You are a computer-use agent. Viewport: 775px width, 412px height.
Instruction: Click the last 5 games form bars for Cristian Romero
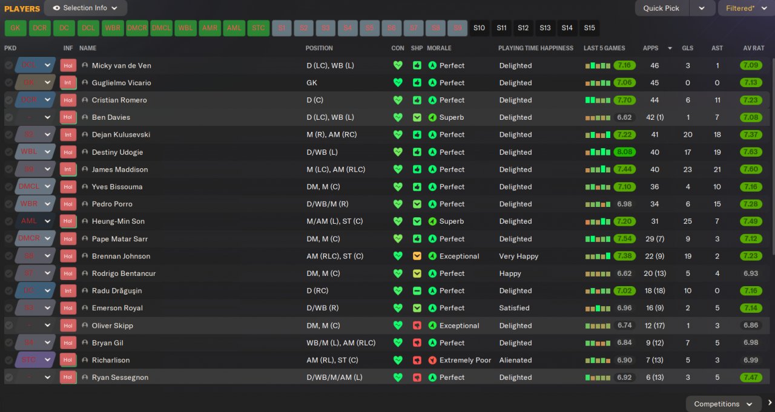point(598,100)
